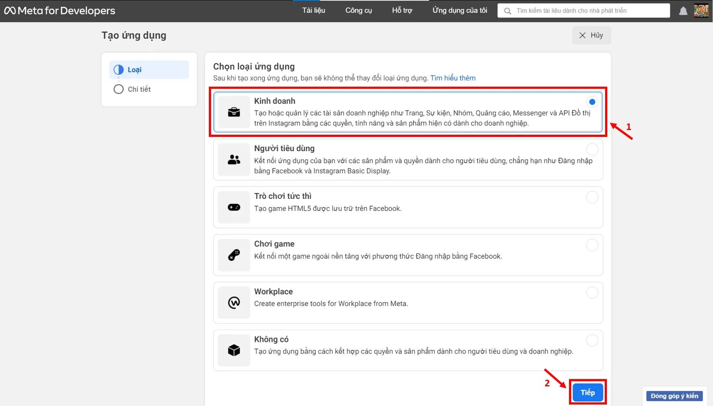
Task: Select the Không có radio button
Action: click(592, 340)
